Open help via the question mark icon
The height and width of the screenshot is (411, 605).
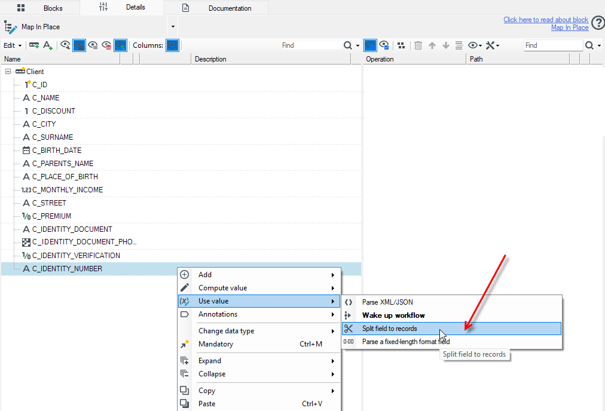[x=598, y=23]
